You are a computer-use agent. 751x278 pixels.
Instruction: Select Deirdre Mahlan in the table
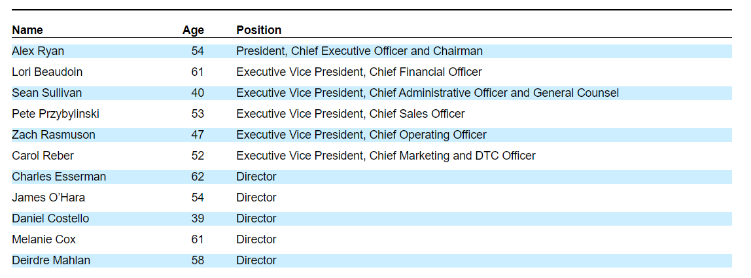pyautogui.click(x=51, y=260)
